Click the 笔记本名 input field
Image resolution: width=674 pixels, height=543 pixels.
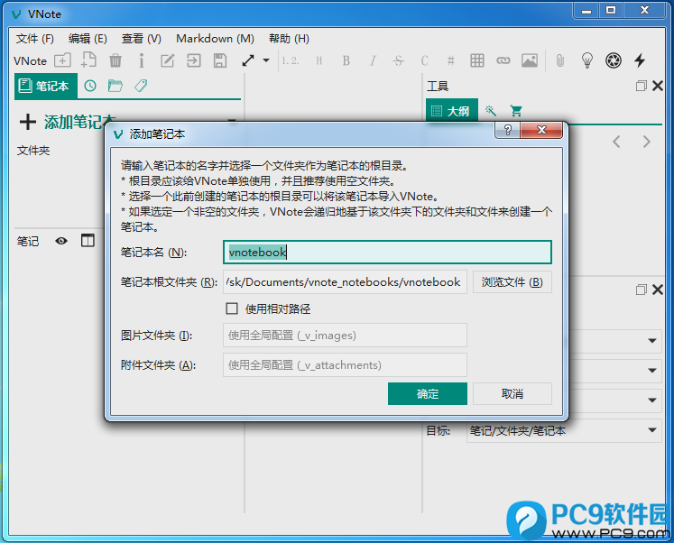(387, 253)
